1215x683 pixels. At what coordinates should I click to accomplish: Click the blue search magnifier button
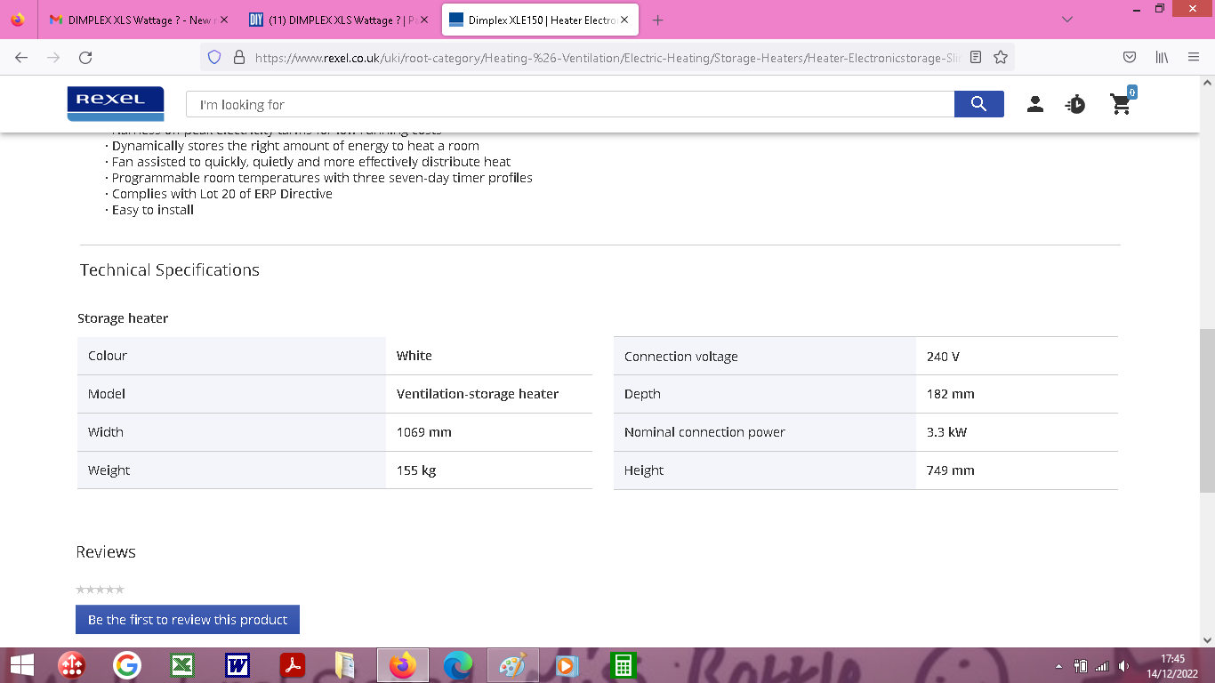click(978, 104)
